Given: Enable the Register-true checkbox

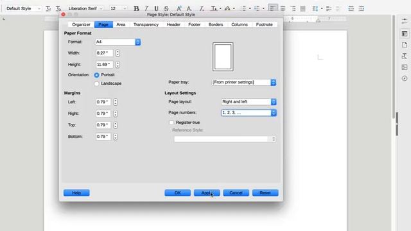Looking at the screenshot, I should coord(171,123).
